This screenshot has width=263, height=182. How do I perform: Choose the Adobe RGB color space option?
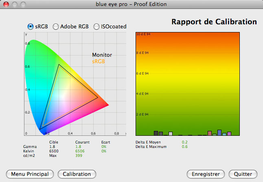pos(56,27)
